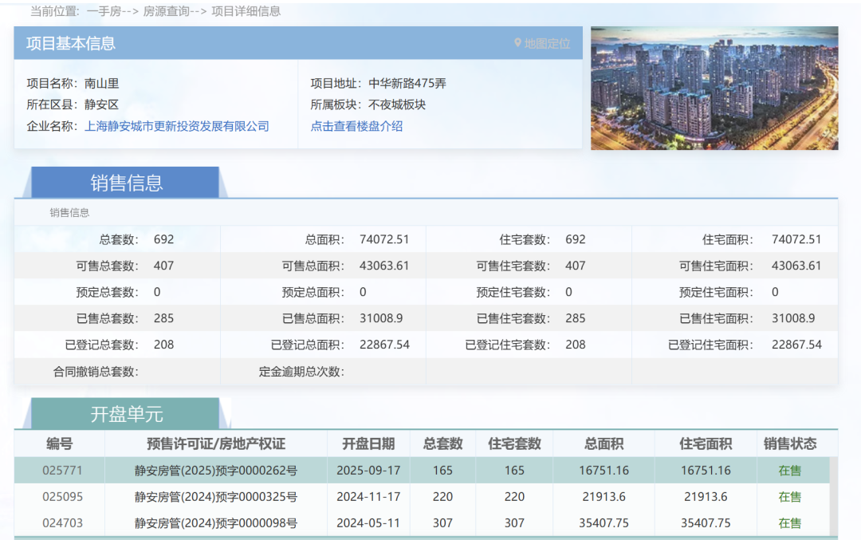Click 已登记总面积 value 22867.54
This screenshot has width=861, height=540.
[x=384, y=345]
